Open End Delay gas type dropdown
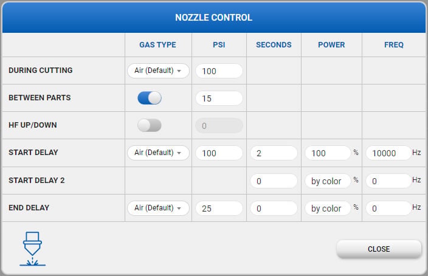This screenshot has height=276, width=428. pyautogui.click(x=158, y=208)
